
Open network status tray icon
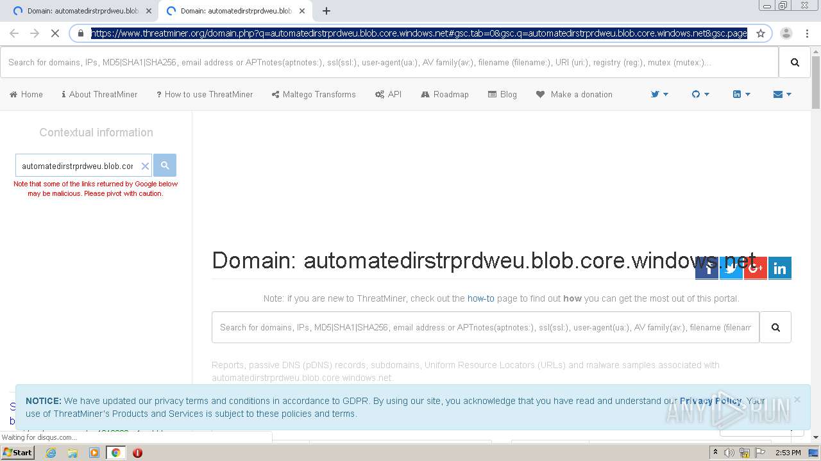point(745,453)
